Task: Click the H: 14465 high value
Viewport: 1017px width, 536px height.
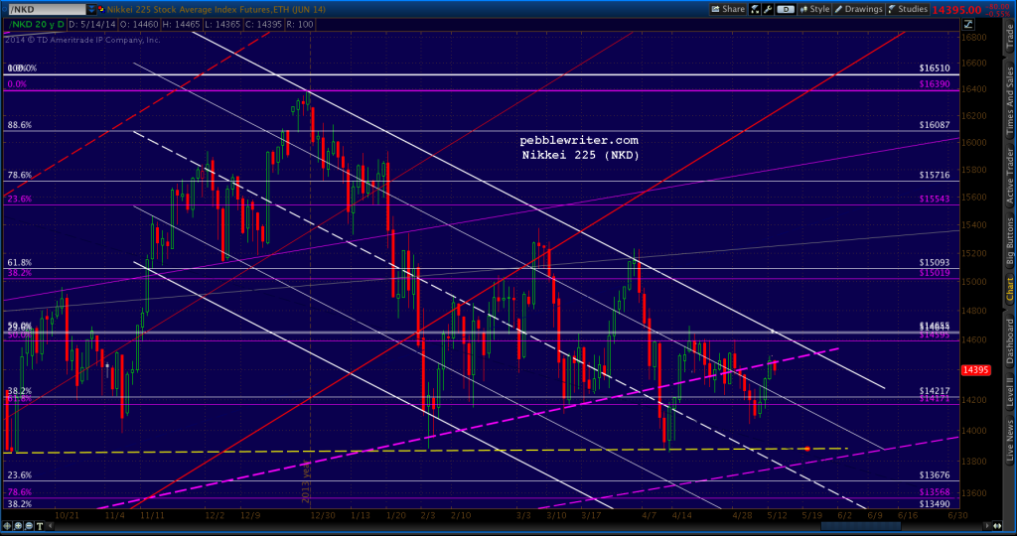Action: tap(181, 24)
